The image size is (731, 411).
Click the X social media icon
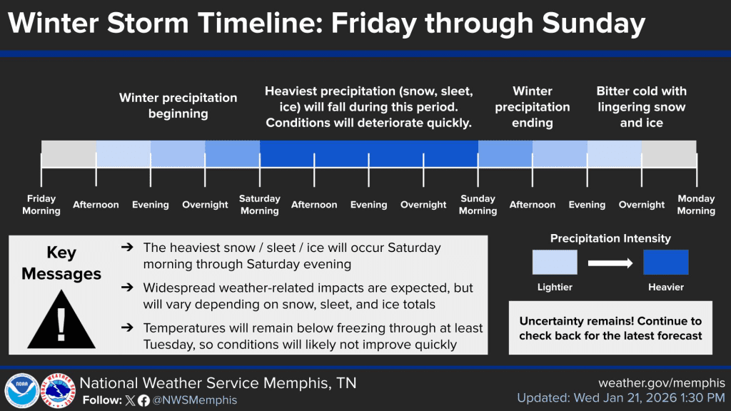(130, 400)
